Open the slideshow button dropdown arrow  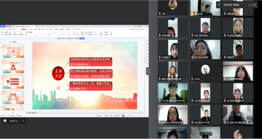(x=125, y=116)
